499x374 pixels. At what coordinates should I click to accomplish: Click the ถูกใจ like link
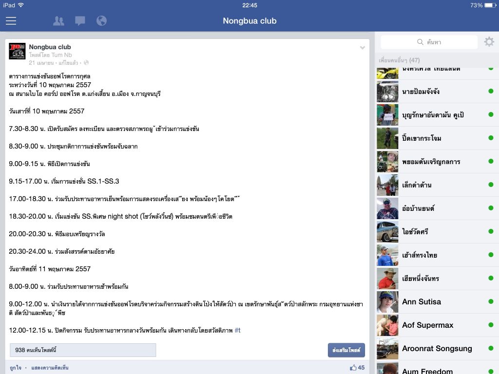point(15,368)
